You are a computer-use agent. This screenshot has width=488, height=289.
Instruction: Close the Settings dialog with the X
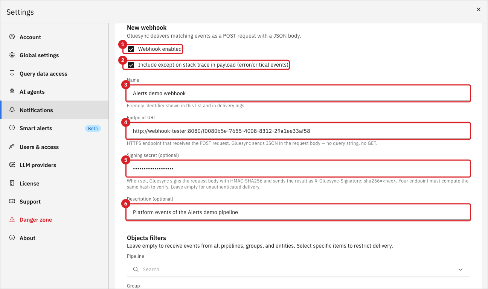(x=479, y=9)
